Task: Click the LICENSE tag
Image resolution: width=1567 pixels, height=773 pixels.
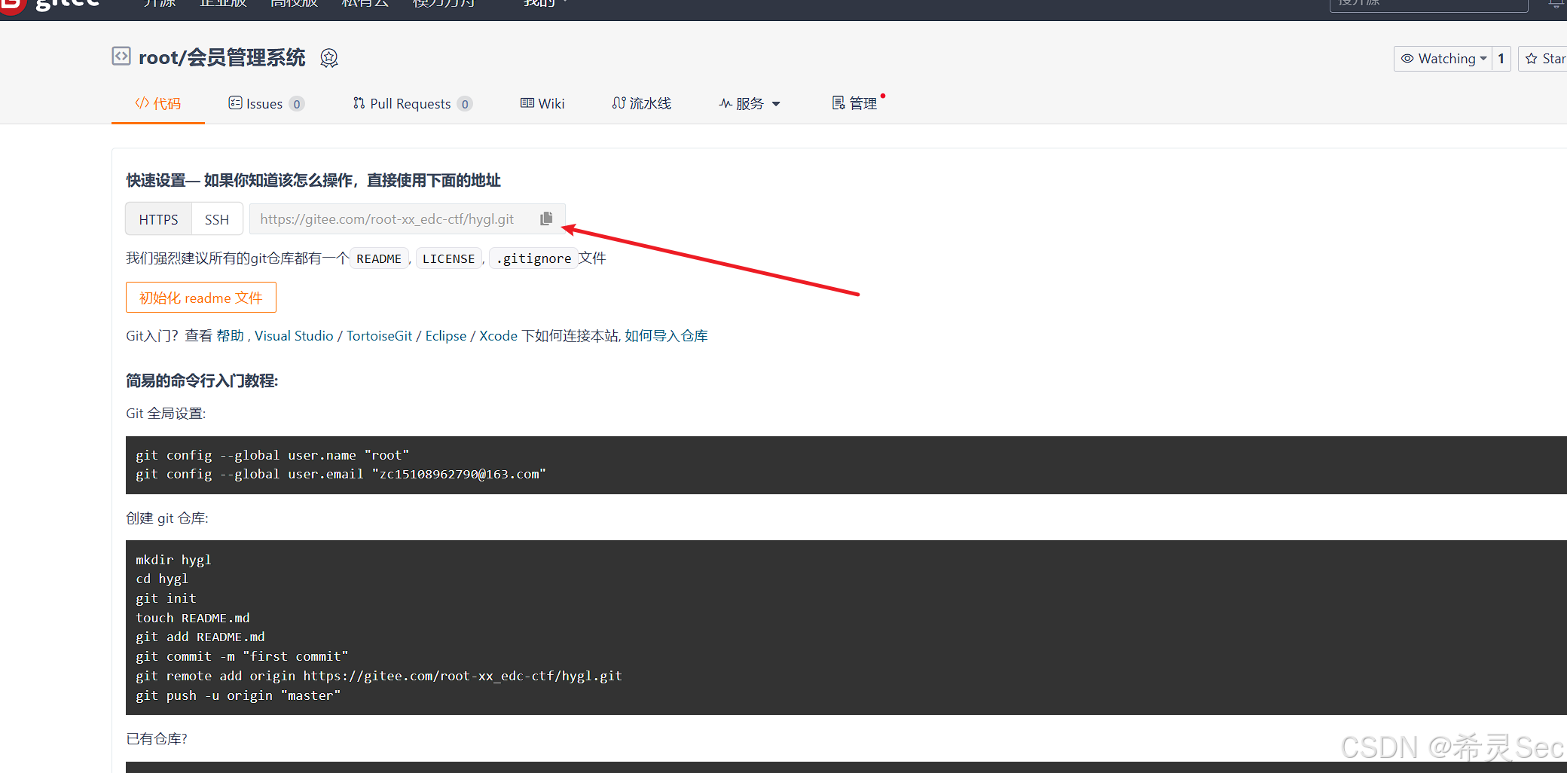Action: (448, 258)
